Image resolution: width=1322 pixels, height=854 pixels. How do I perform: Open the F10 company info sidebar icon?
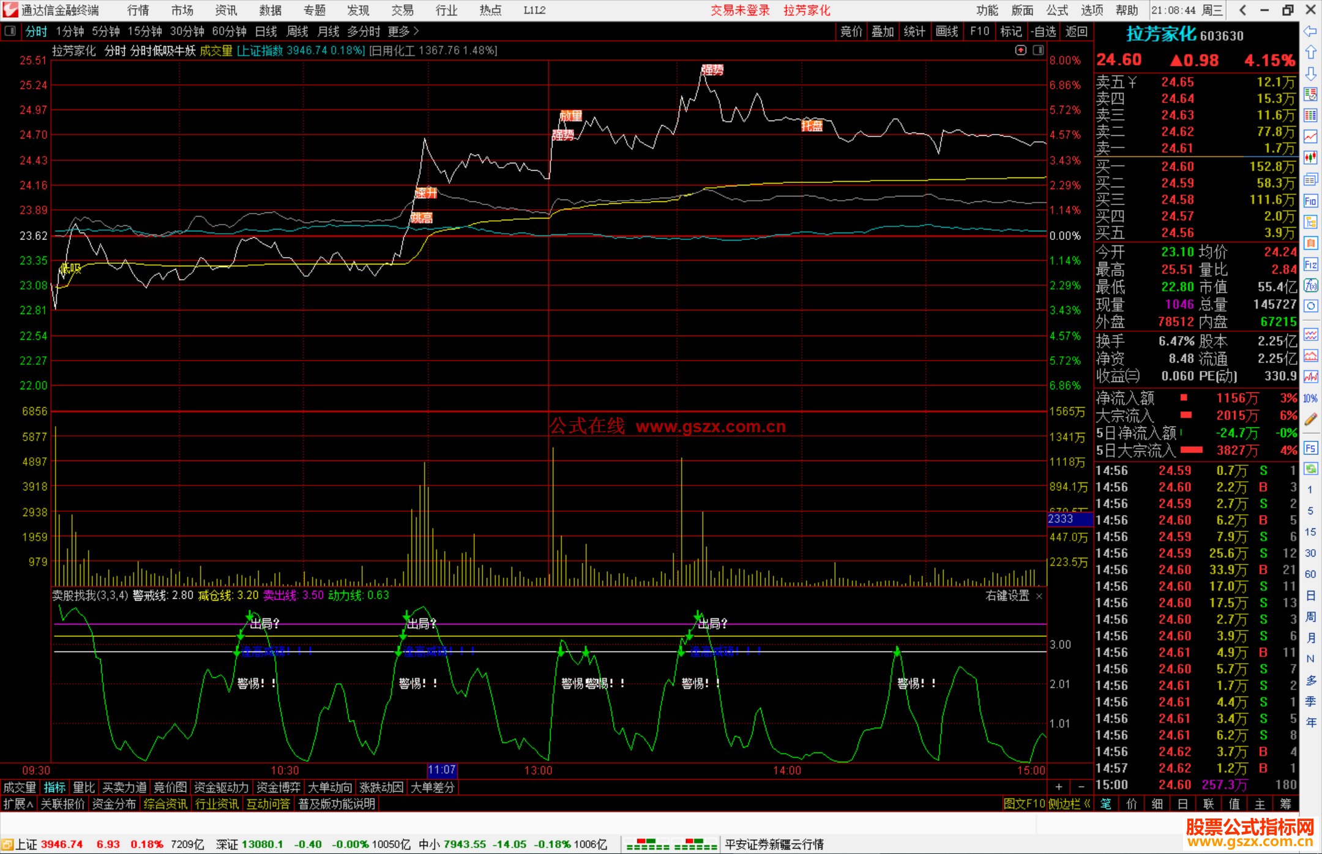pos(1310,201)
